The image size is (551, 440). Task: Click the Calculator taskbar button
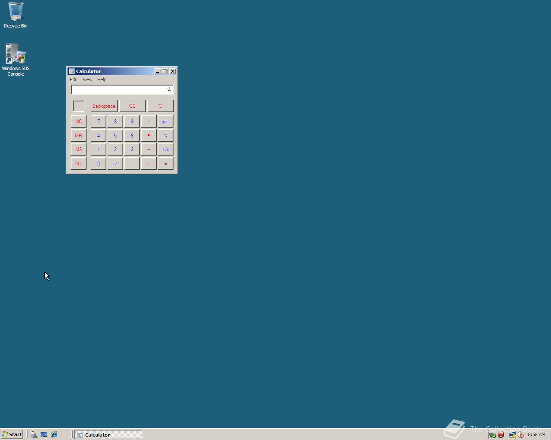tap(109, 434)
